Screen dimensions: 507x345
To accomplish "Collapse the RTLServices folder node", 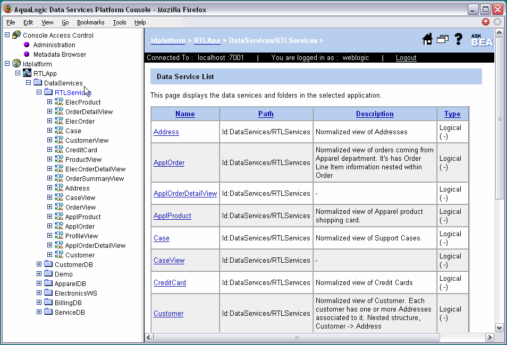I will pos(39,92).
